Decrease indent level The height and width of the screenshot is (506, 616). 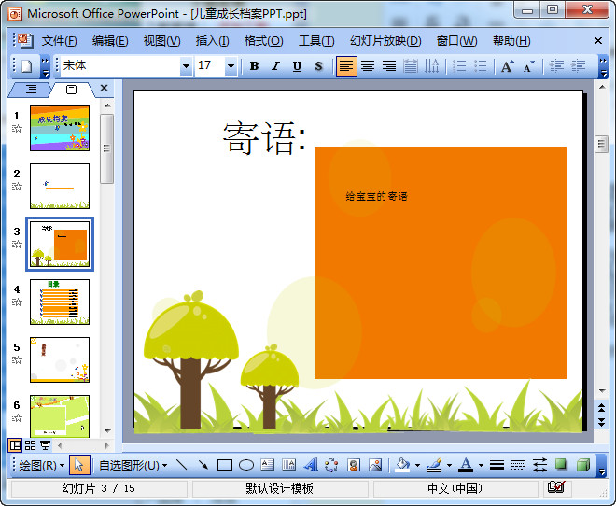(556, 66)
